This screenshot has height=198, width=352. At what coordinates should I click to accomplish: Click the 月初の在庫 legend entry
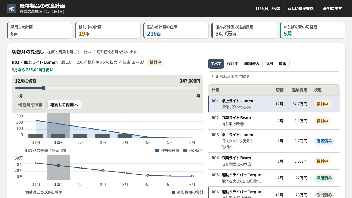click(167, 150)
